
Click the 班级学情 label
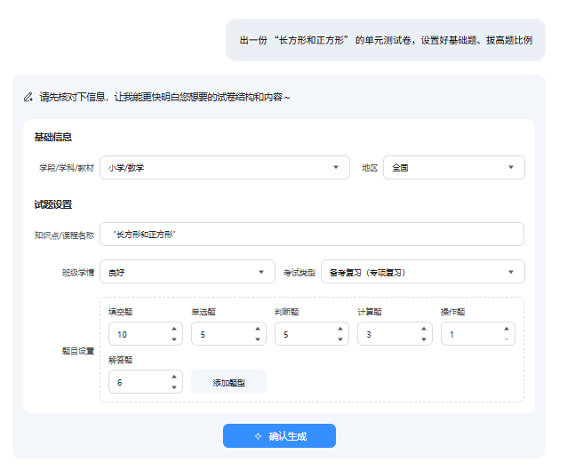[x=78, y=272]
